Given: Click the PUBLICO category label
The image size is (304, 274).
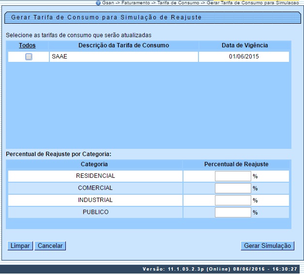Looking at the screenshot, I should [x=95, y=212].
